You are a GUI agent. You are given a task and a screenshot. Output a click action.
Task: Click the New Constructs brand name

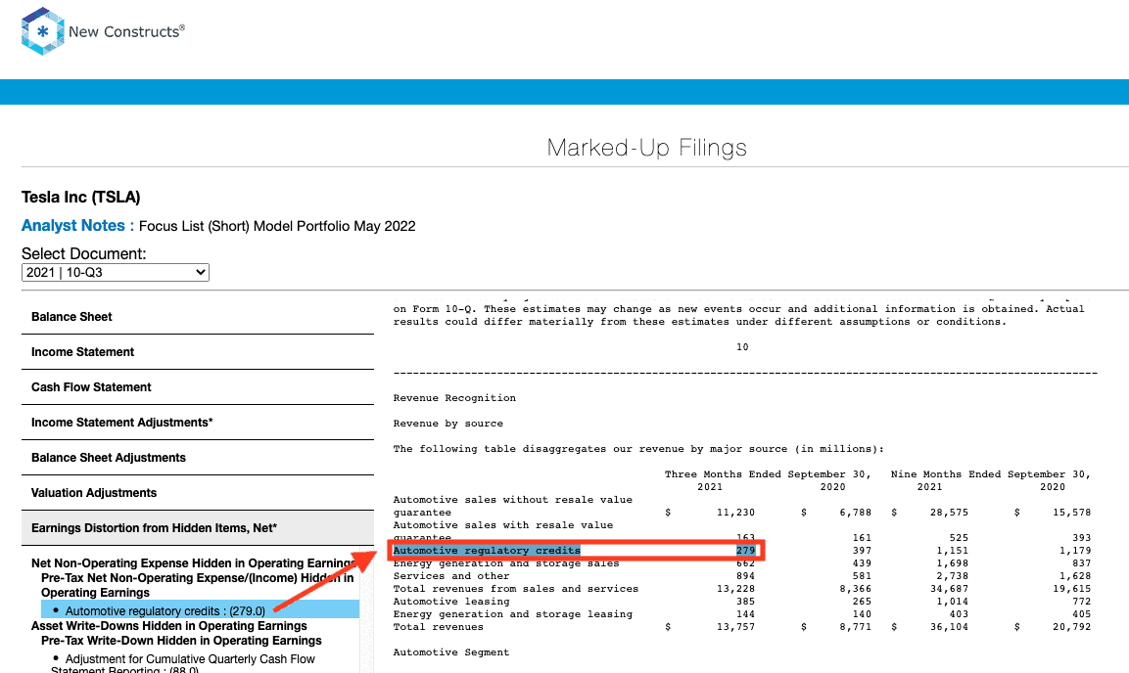click(x=126, y=31)
